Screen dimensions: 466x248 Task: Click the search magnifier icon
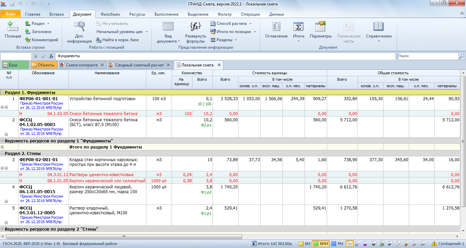462,56
